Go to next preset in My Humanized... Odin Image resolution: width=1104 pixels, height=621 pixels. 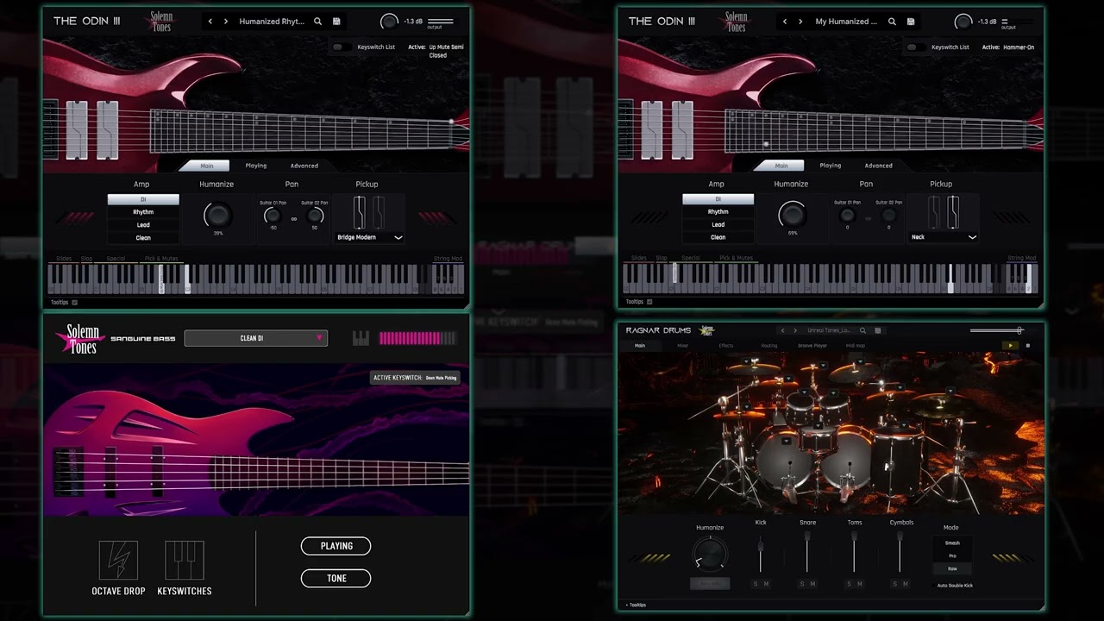click(800, 22)
